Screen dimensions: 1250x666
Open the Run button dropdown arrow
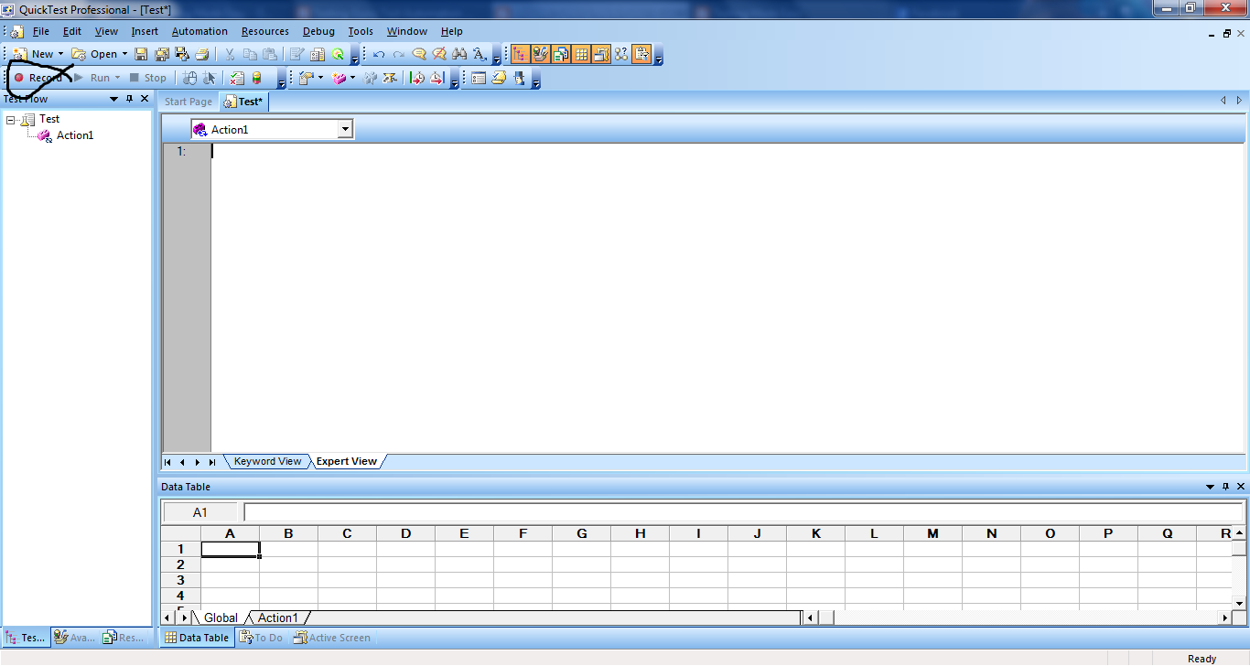tap(117, 78)
